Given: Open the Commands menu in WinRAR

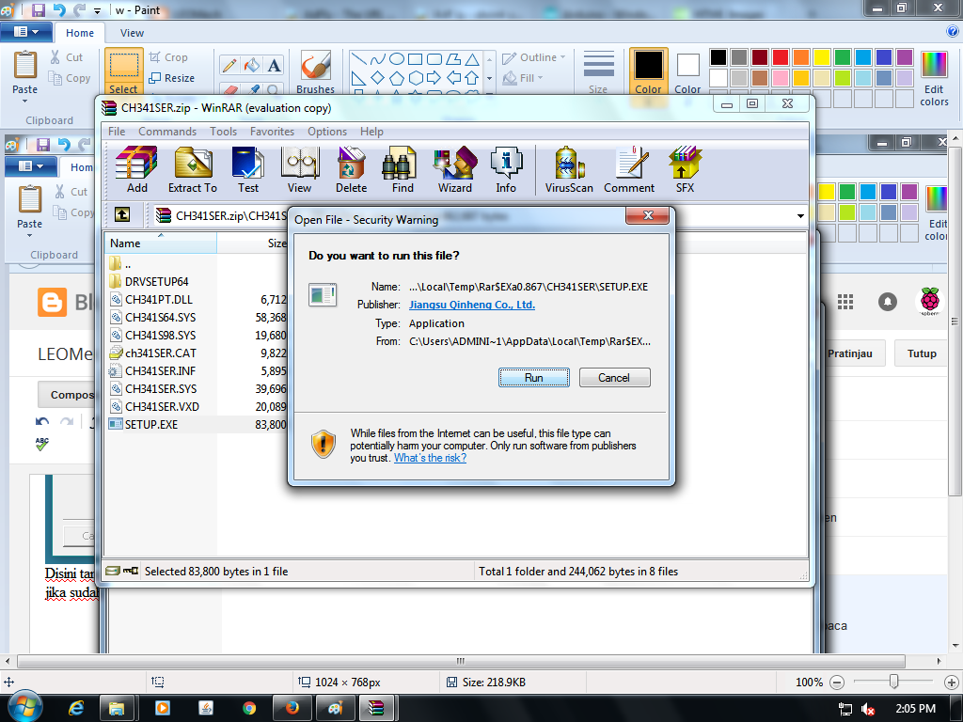Looking at the screenshot, I should 167,132.
